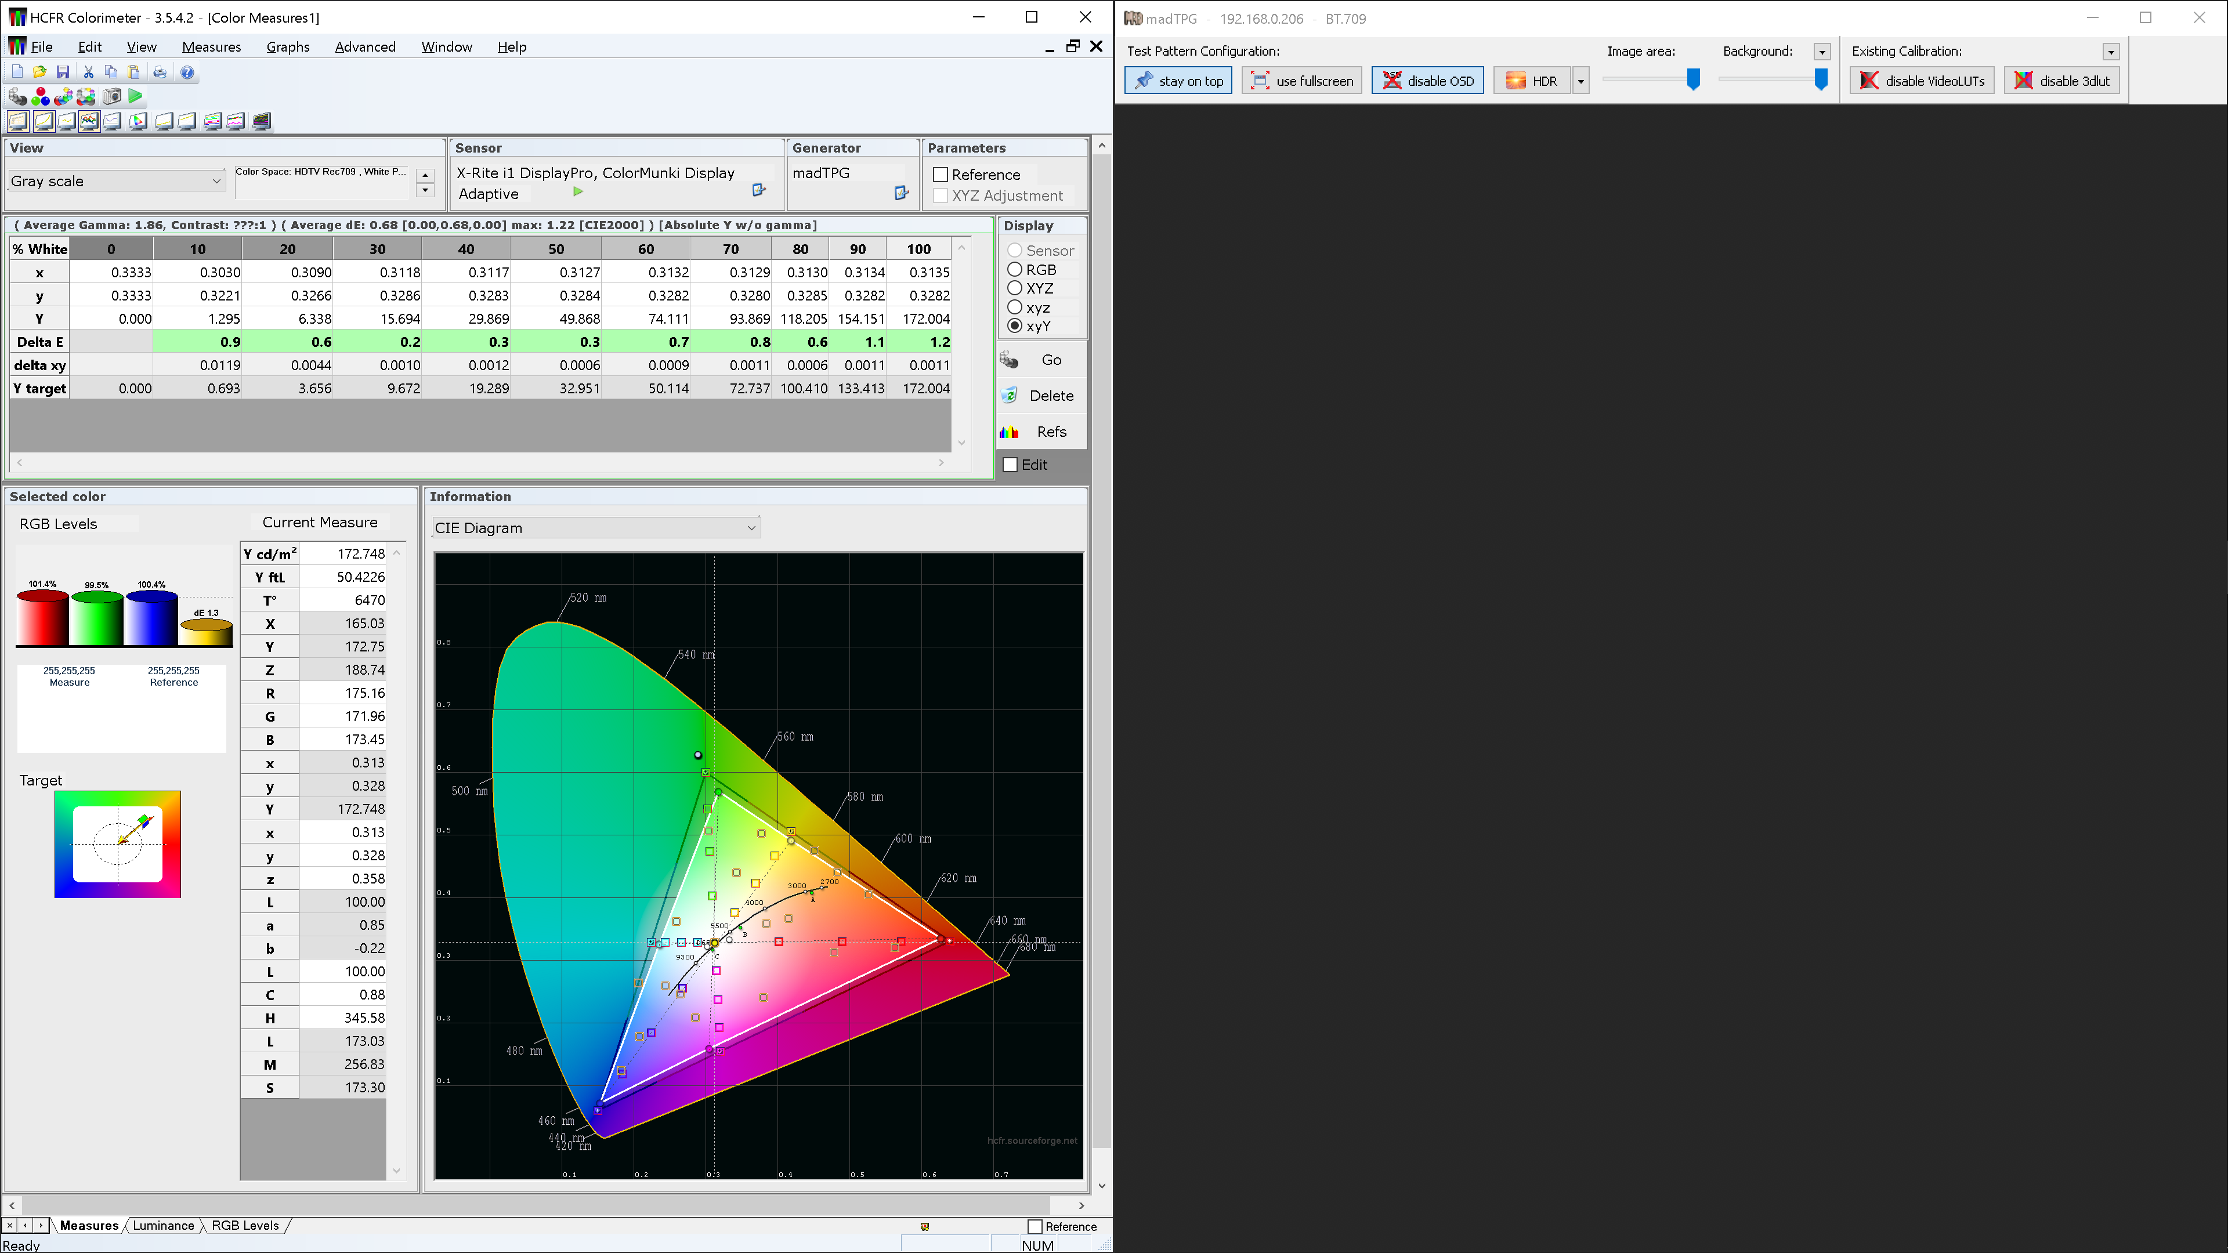Image resolution: width=2228 pixels, height=1253 pixels.
Task: Click the printer icon
Action: [159, 72]
